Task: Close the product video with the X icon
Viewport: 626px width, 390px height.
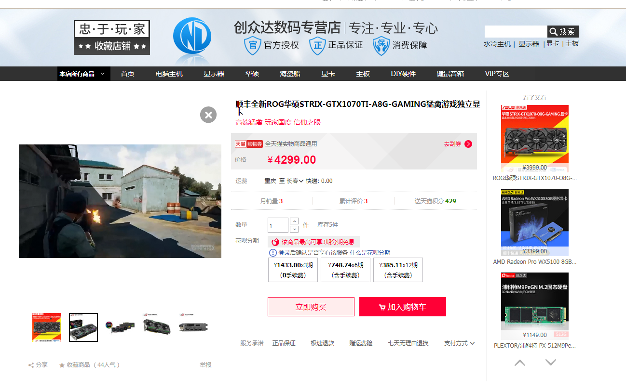Action: 208,115
